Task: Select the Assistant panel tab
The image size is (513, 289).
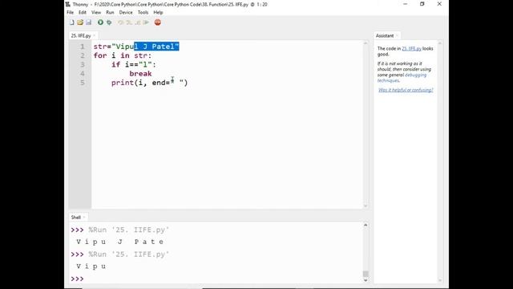Action: [x=385, y=35]
